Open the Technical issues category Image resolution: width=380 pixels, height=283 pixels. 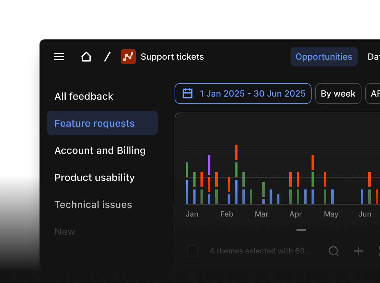(x=93, y=205)
